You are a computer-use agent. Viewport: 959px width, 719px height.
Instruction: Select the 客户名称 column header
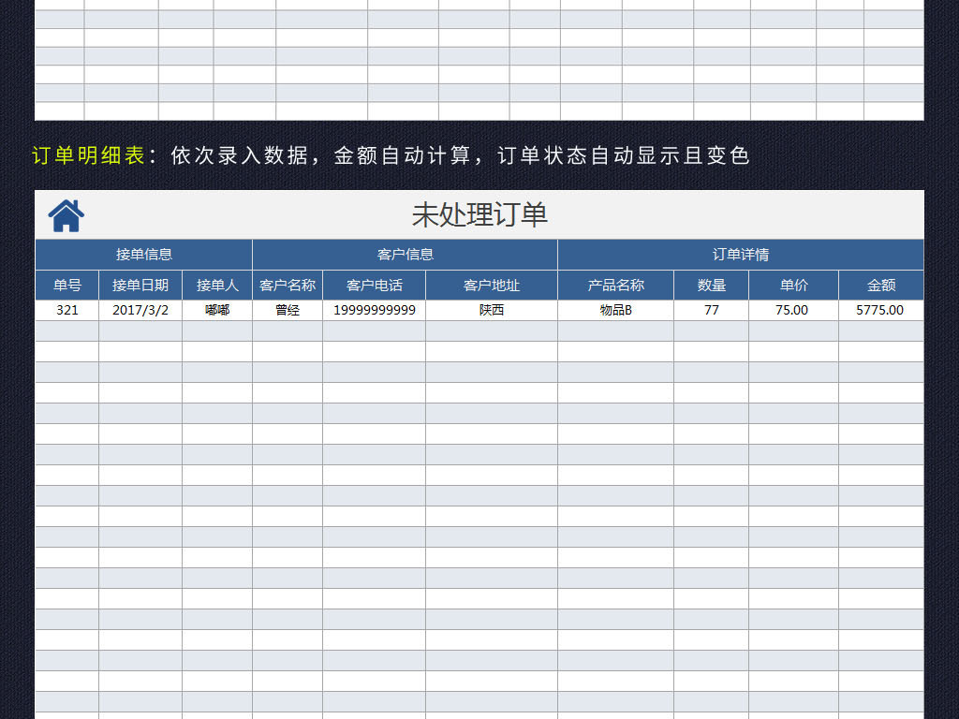[x=287, y=286]
